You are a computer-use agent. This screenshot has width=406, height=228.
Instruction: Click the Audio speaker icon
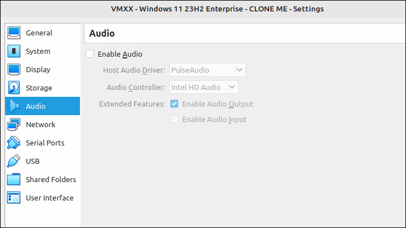pyautogui.click(x=14, y=106)
